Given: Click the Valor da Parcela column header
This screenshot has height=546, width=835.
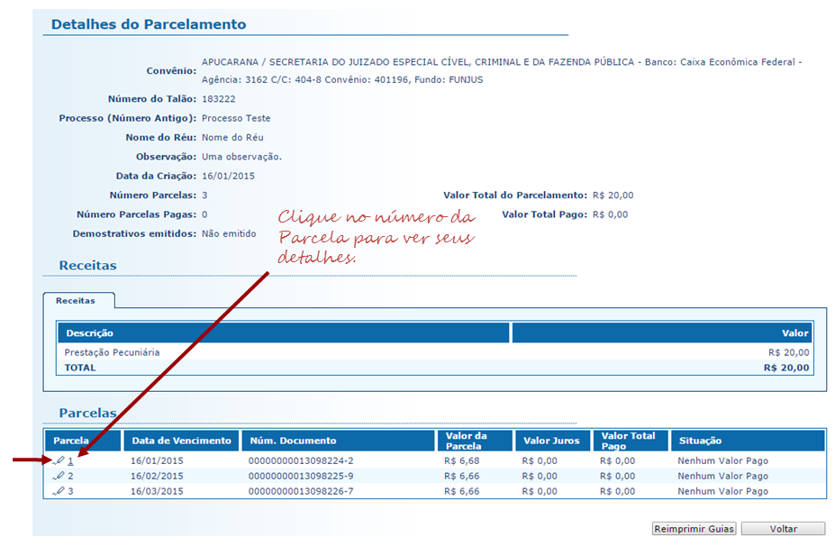Looking at the screenshot, I should click(x=475, y=441).
